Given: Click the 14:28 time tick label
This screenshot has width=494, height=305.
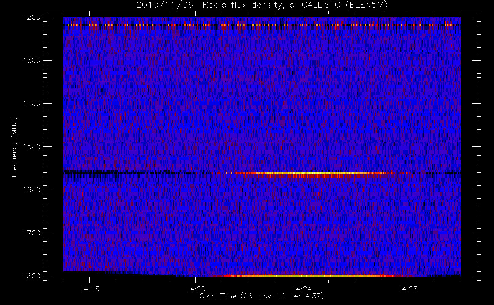Looking at the screenshot, I should point(408,289).
